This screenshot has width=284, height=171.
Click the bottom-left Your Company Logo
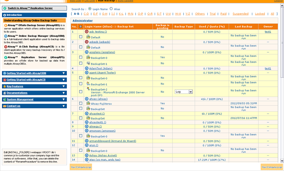pyautogui.click(x=81, y=167)
